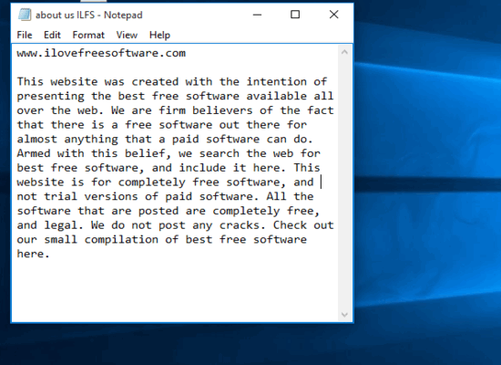Click the scrollbar down arrow
501x365 pixels.
pyautogui.click(x=344, y=315)
